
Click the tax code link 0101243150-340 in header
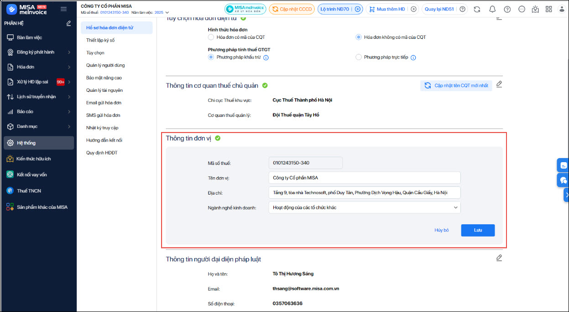(x=114, y=12)
